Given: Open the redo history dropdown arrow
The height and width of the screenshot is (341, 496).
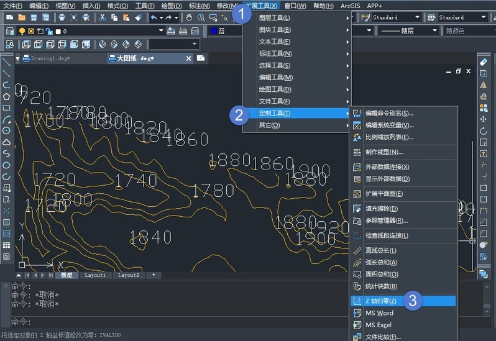Looking at the screenshot, I should (176, 17).
